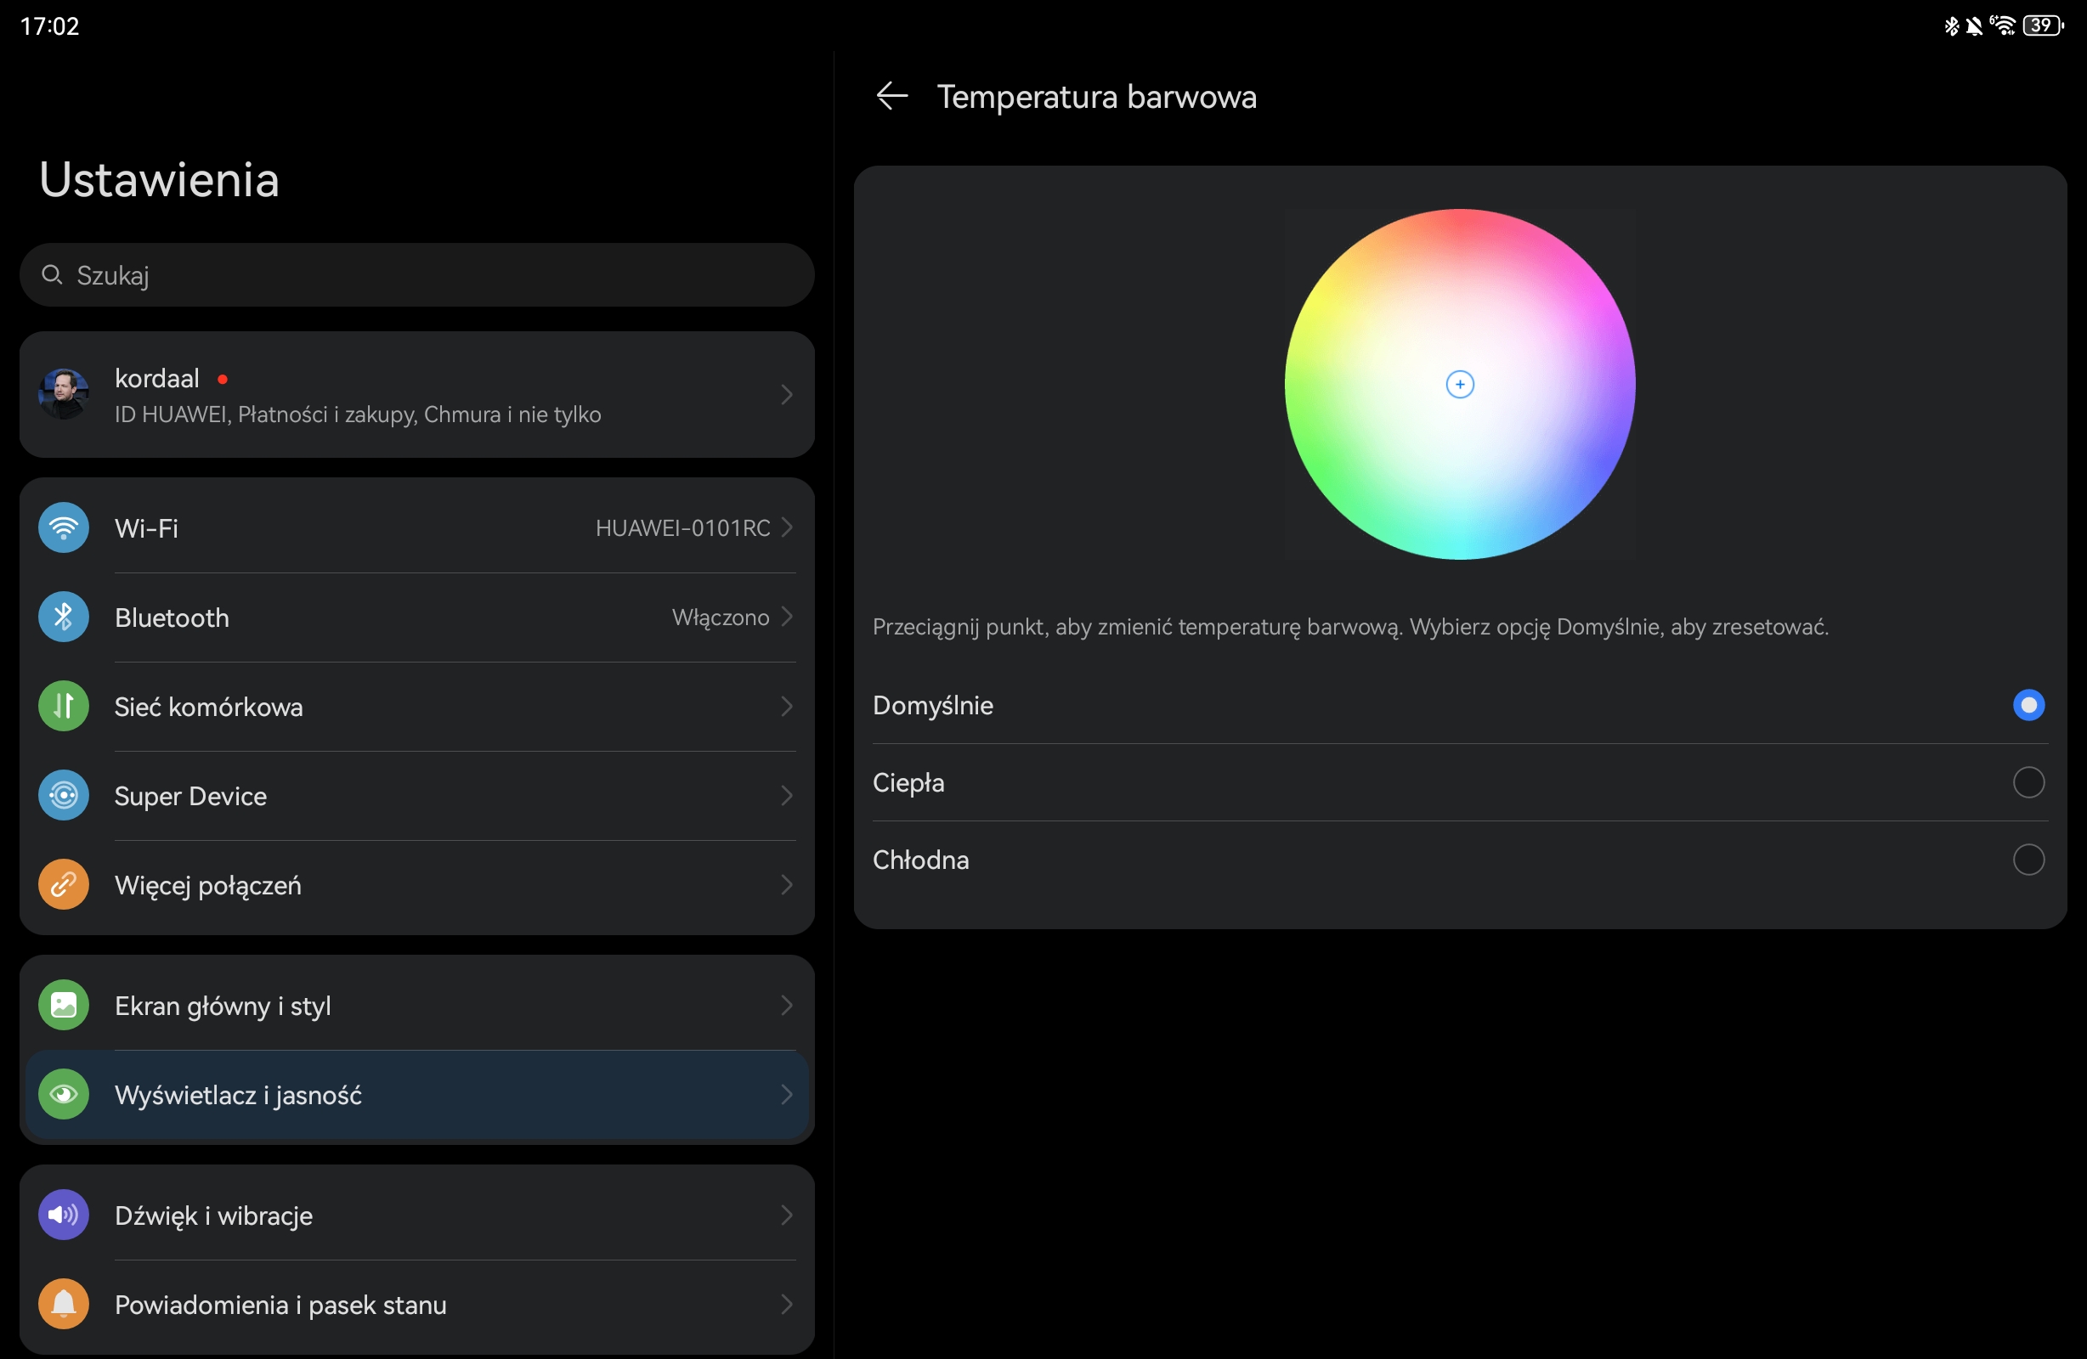The image size is (2087, 1359).
Task: Open Sieć komórkowa settings
Action: coord(416,706)
